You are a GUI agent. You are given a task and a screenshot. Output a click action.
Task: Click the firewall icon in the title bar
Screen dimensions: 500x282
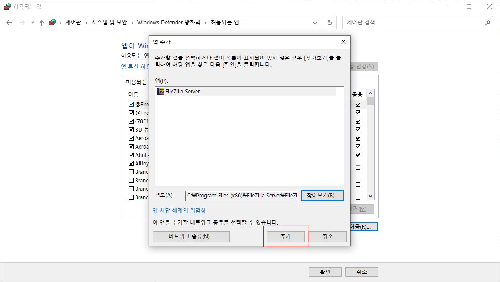click(8, 7)
